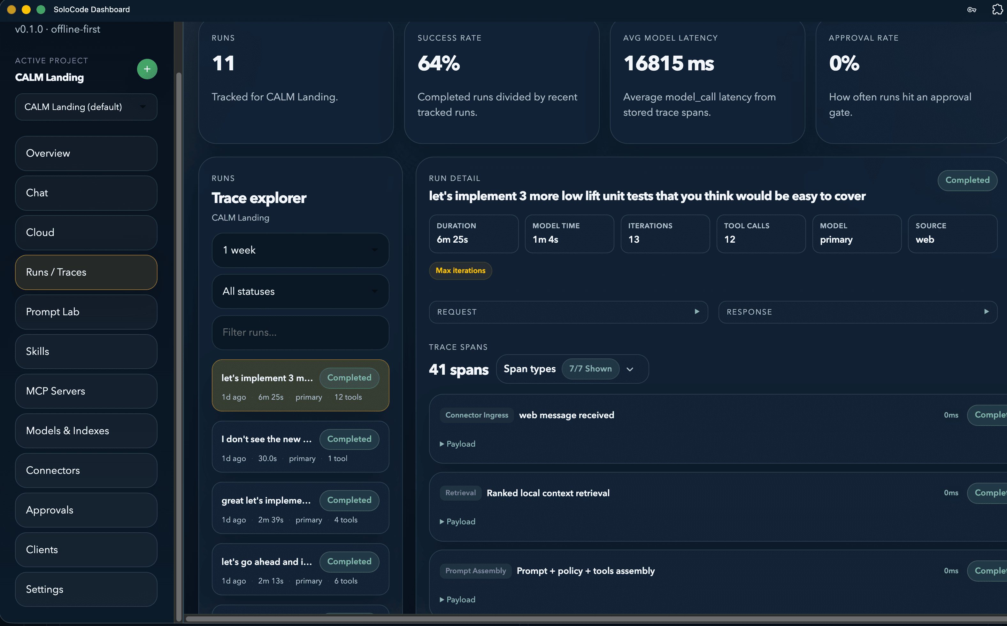Expand the Span types 7/7 Shown dropdown
The image size is (1007, 626).
tap(572, 369)
